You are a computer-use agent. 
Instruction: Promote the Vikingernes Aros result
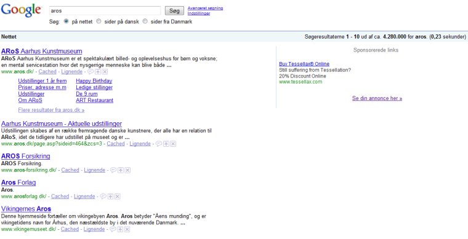120,229
